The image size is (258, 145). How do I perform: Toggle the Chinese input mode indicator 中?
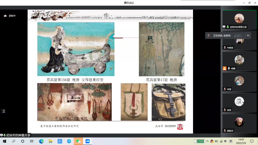tap(225, 141)
